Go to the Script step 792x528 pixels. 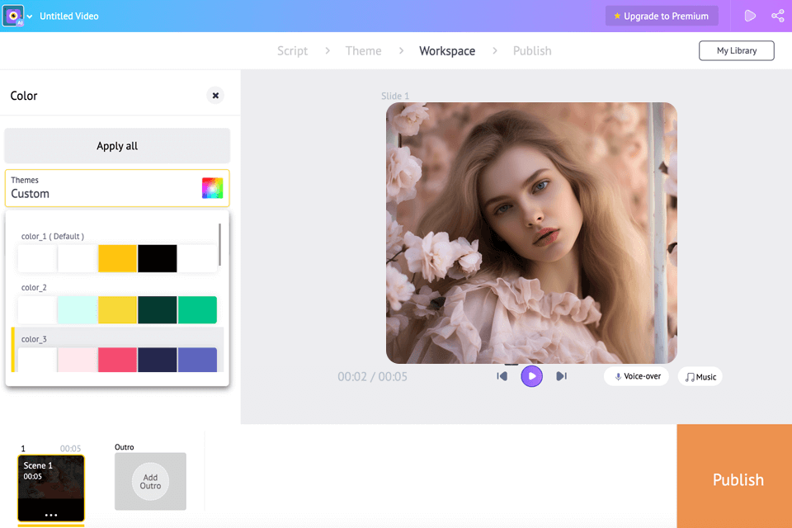tap(292, 50)
